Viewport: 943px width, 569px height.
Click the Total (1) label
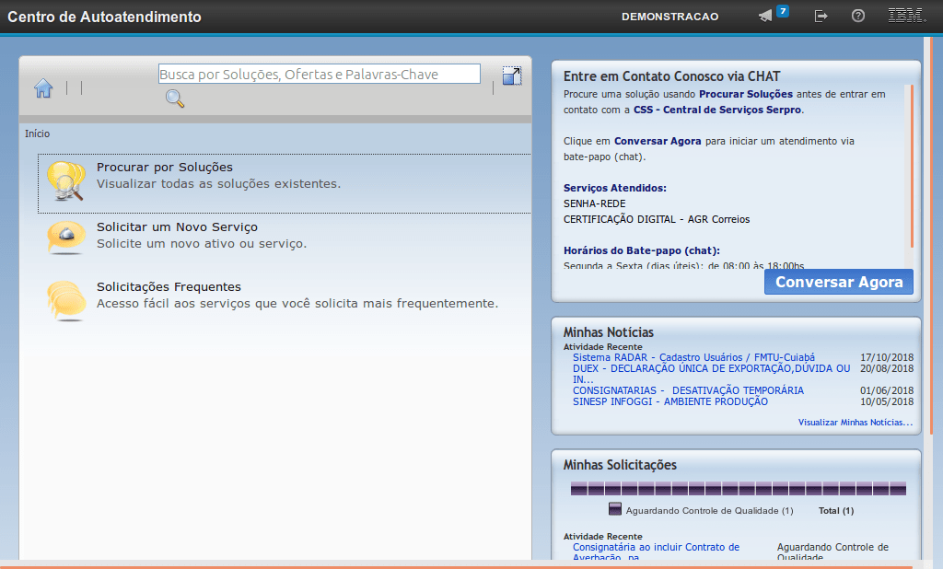click(x=836, y=511)
